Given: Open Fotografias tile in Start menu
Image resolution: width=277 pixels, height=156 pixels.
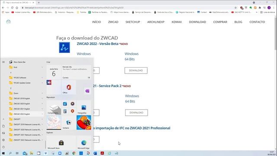Looking at the screenshot, I should point(84,107).
